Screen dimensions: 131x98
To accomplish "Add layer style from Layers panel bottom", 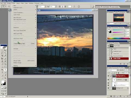I will coord(111,96).
